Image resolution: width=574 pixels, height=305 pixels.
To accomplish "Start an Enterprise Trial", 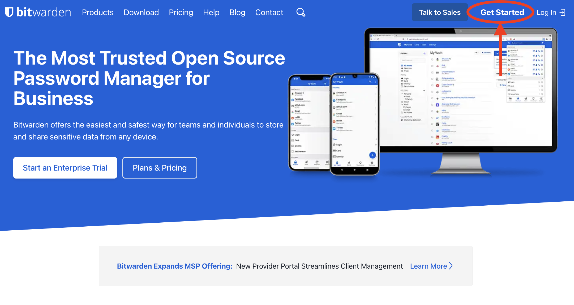I will coord(65,168).
